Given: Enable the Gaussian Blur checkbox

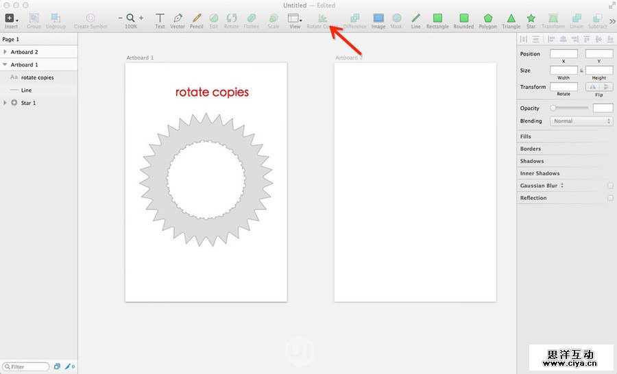Looking at the screenshot, I should click(610, 186).
